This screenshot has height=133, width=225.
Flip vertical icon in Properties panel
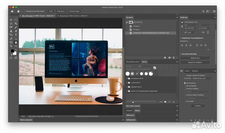pos(208,32)
